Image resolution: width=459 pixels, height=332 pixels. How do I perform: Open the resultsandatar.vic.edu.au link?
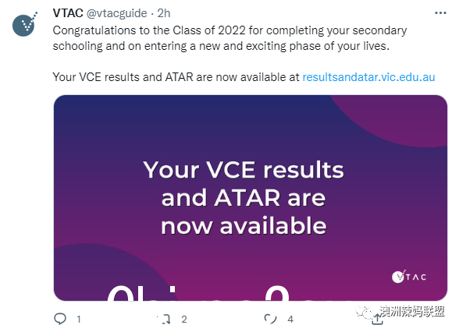[368, 77]
